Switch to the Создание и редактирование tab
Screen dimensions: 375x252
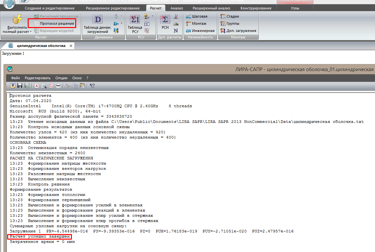(50, 8)
